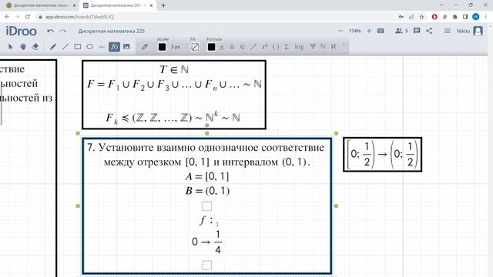Click the address bar URL

79,17
